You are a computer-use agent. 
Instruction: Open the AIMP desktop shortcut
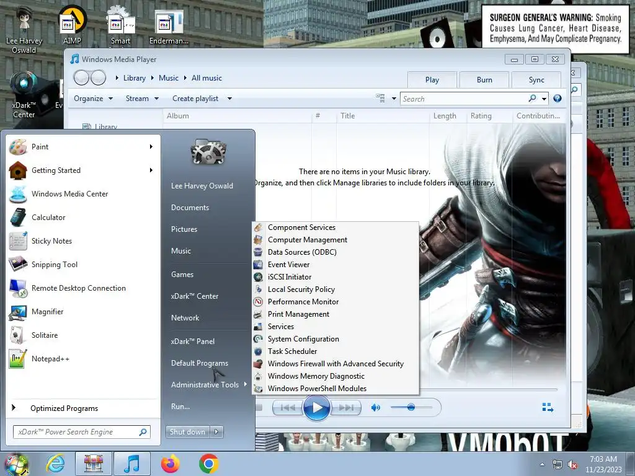click(72, 25)
